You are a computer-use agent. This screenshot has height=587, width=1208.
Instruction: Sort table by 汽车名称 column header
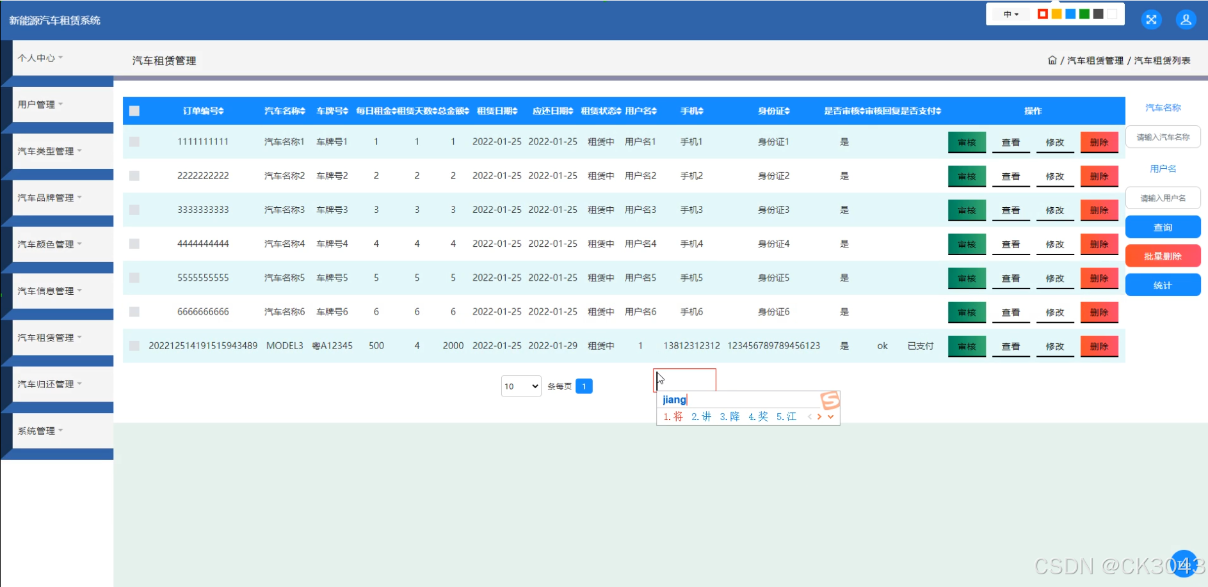tap(285, 111)
